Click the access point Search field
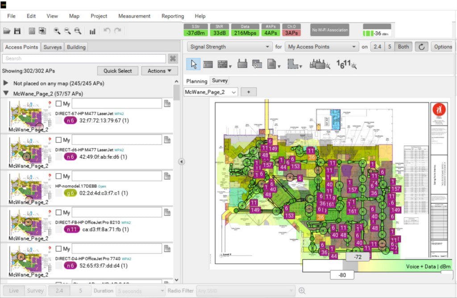457x298 pixels. (x=84, y=58)
